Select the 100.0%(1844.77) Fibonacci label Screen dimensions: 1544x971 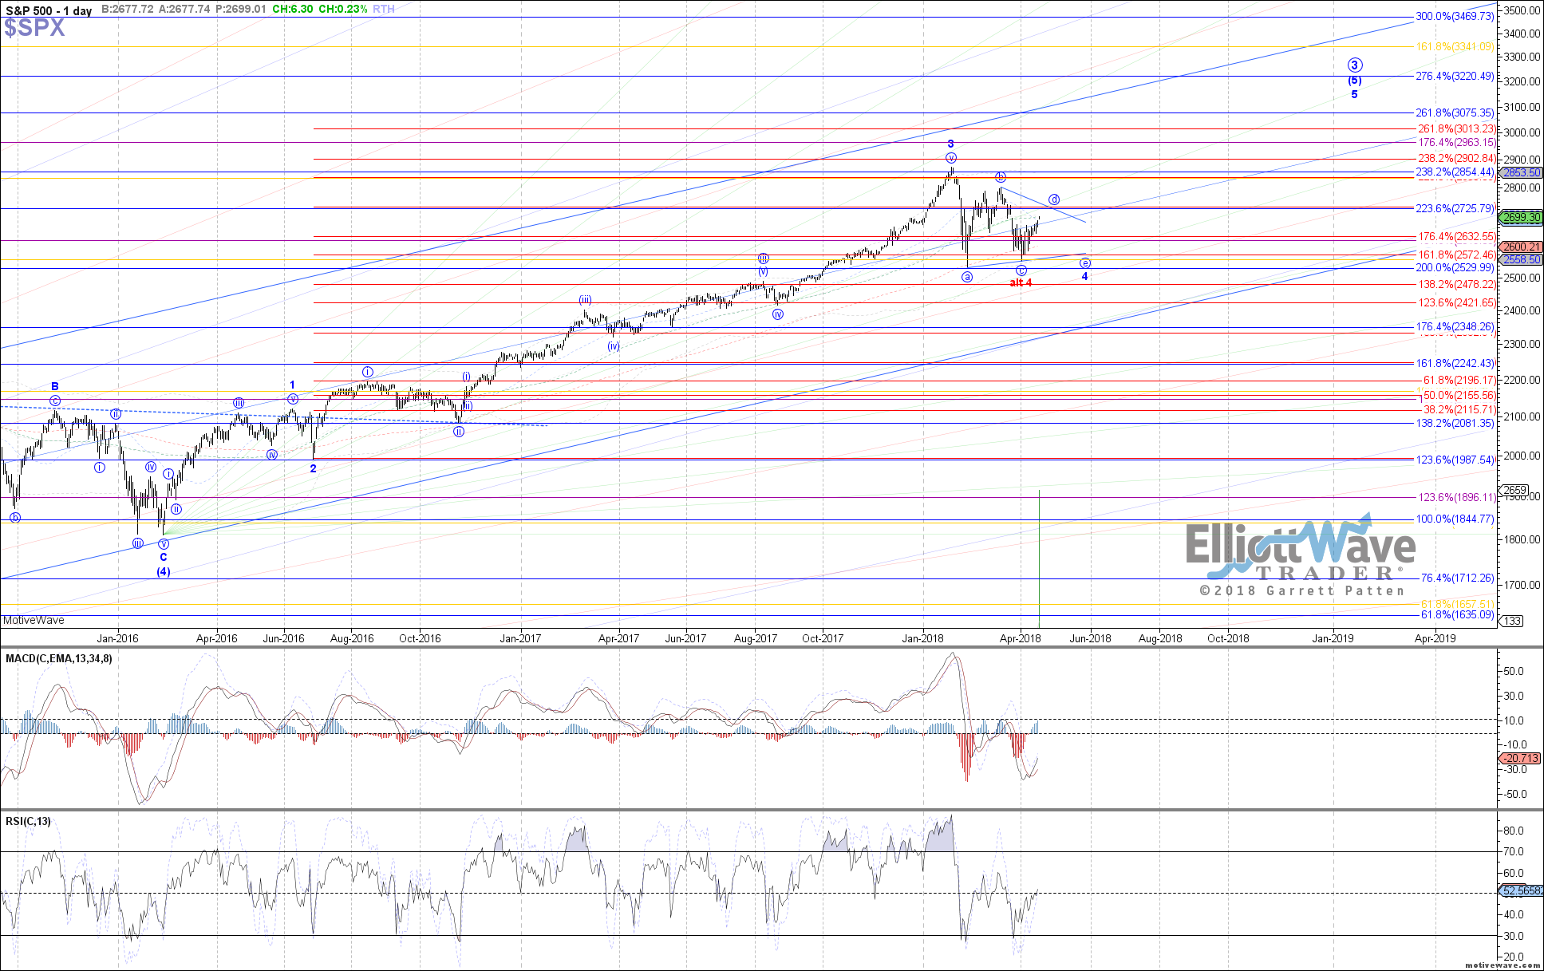click(1455, 519)
